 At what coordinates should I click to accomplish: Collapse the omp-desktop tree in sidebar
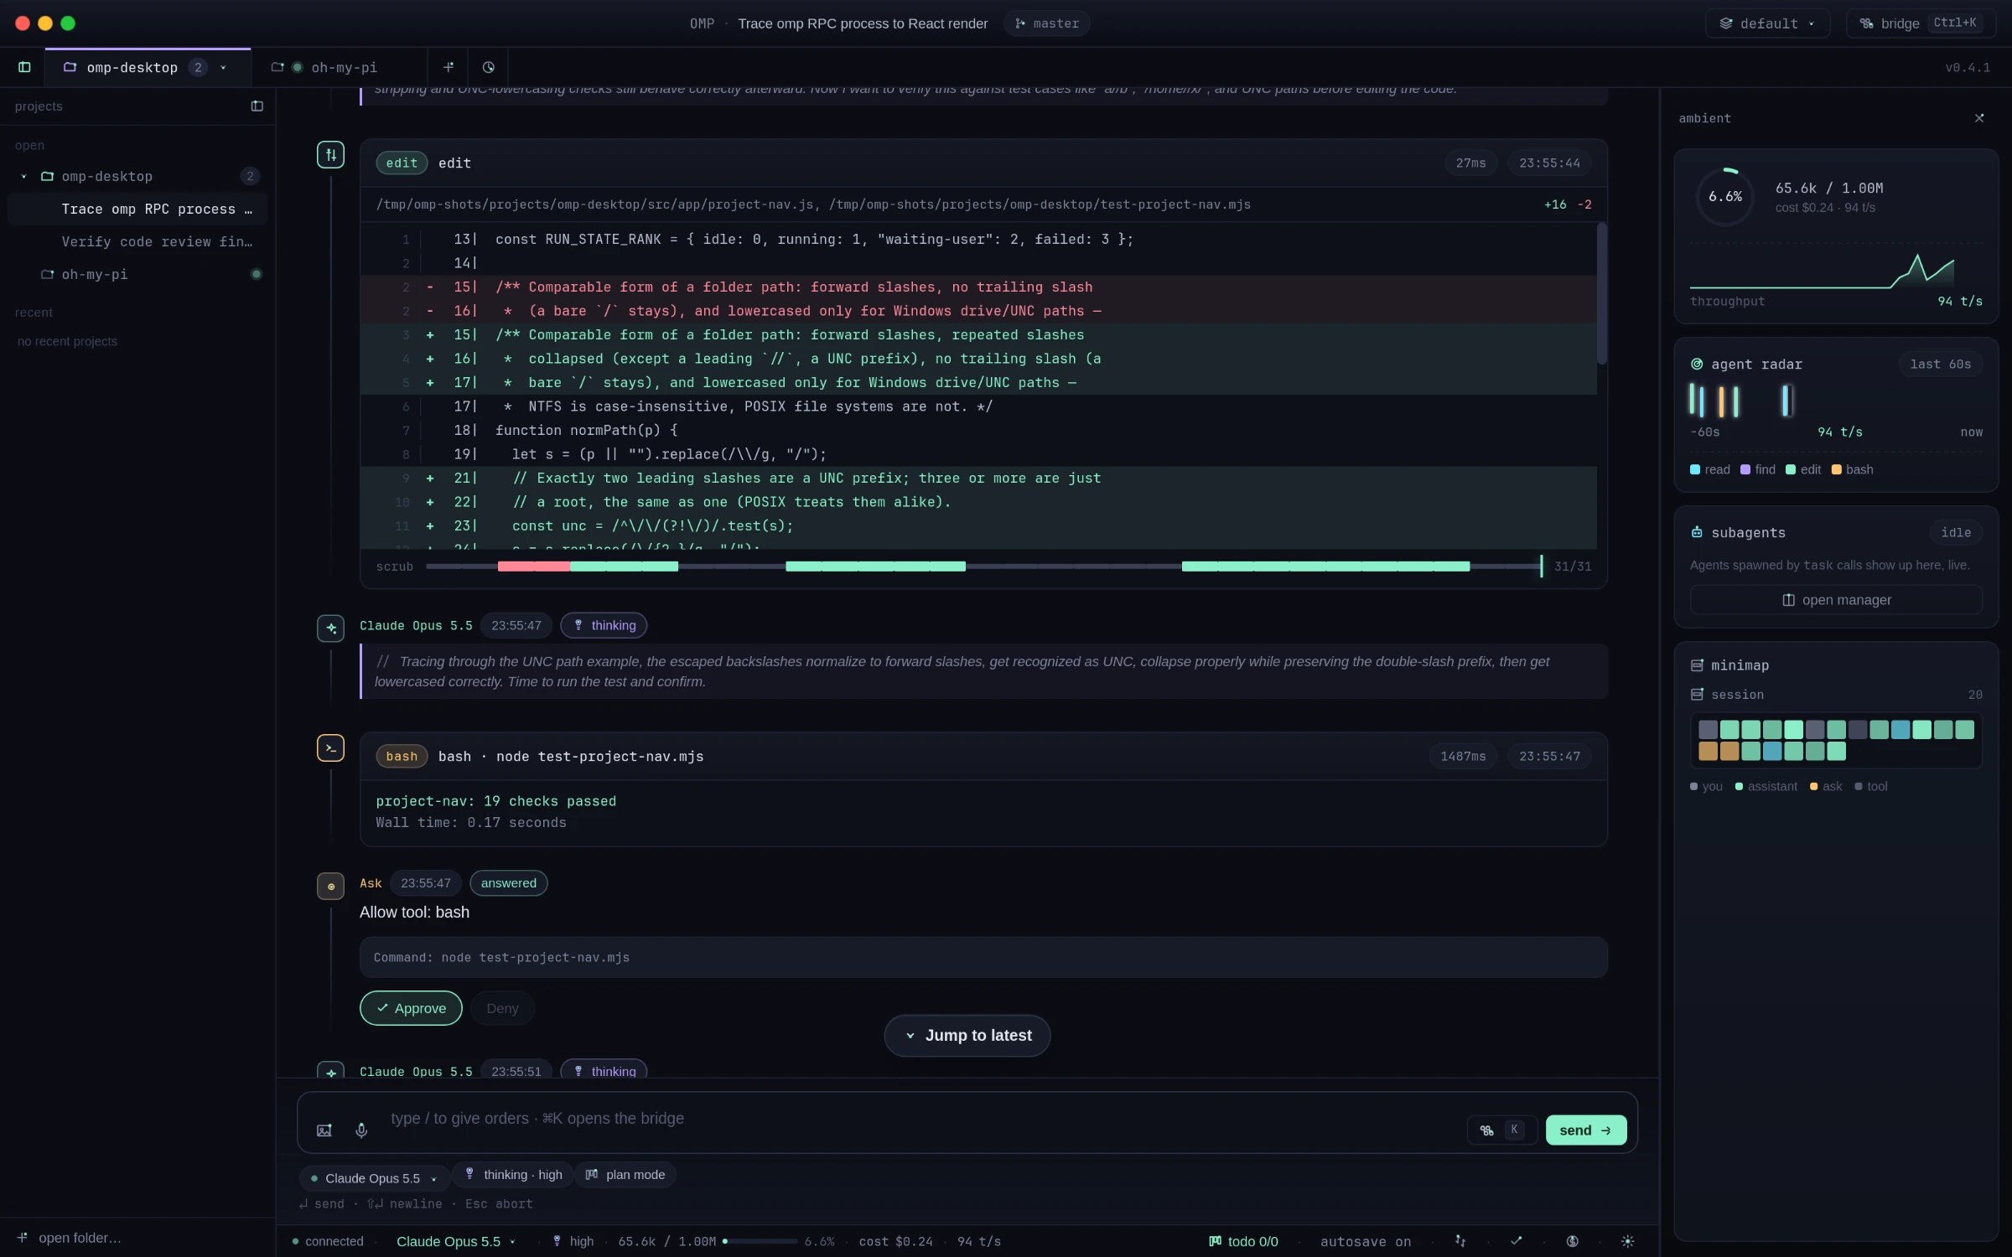[x=23, y=176]
